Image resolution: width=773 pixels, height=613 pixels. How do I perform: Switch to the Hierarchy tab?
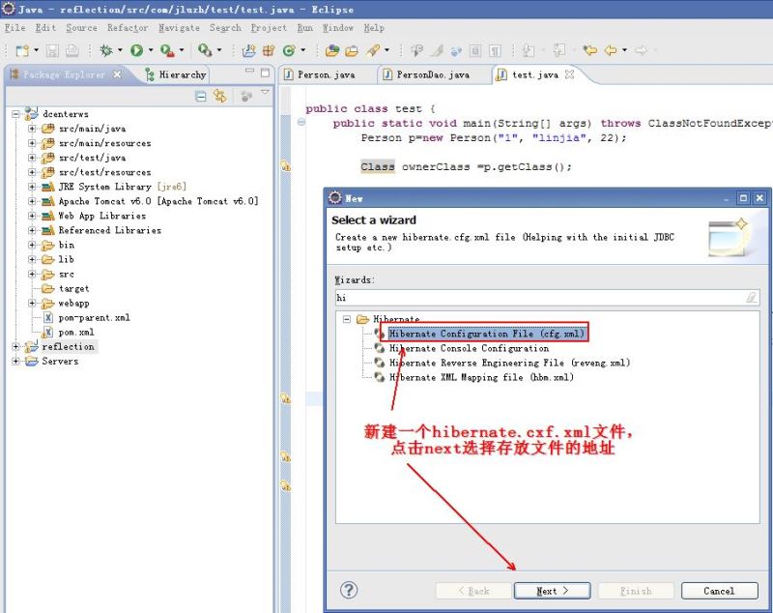tap(176, 74)
